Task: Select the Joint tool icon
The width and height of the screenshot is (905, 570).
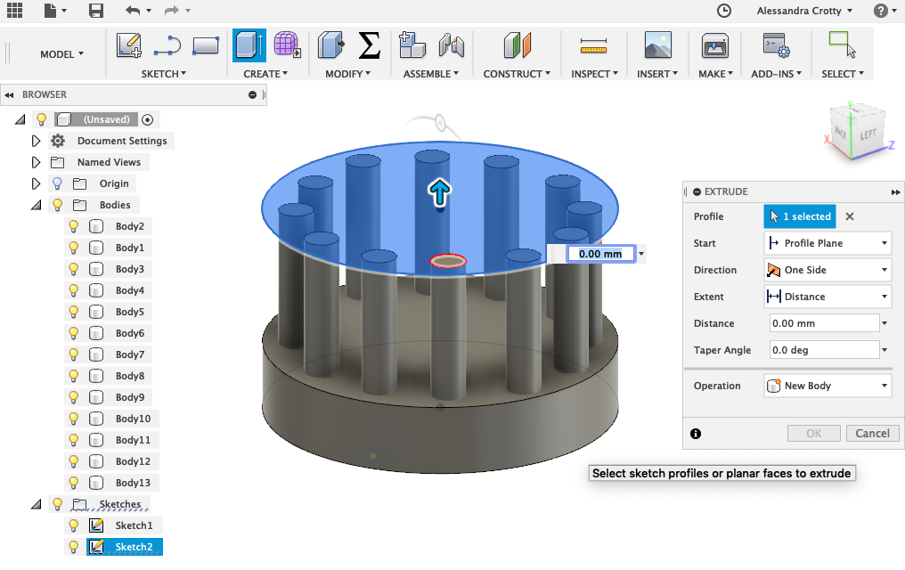Action: [x=452, y=45]
